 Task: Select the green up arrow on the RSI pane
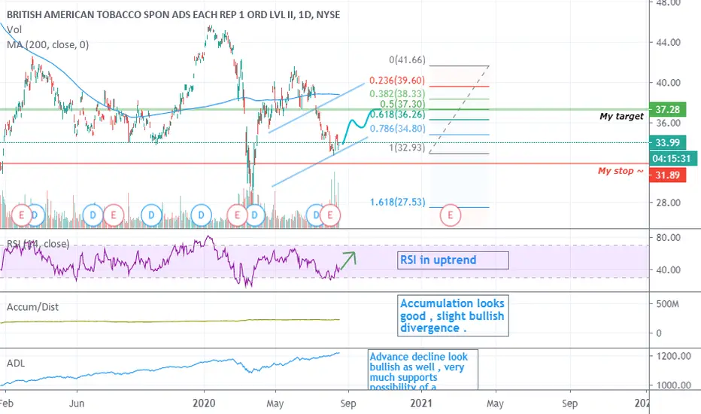pyautogui.click(x=348, y=260)
